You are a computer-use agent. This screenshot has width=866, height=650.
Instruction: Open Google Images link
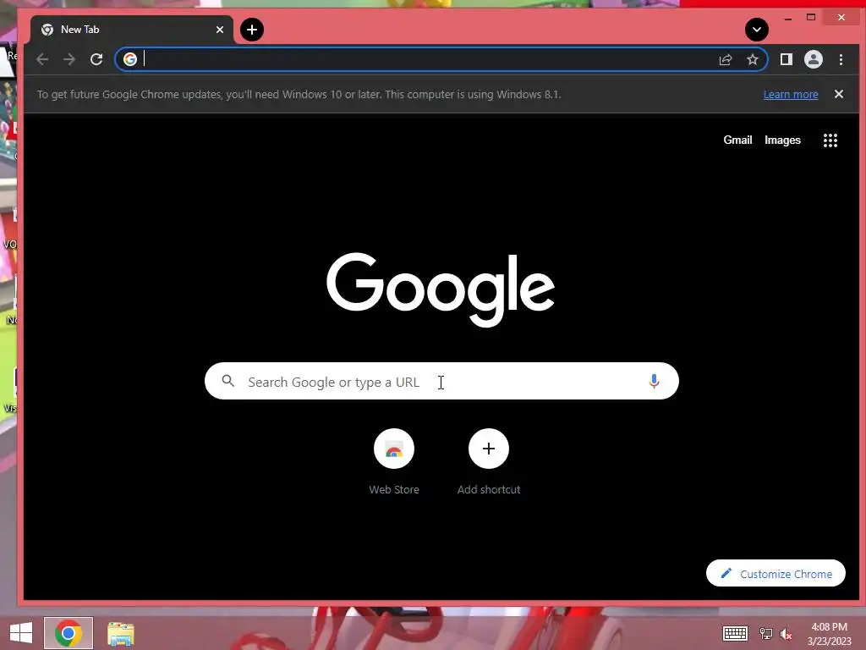point(782,140)
